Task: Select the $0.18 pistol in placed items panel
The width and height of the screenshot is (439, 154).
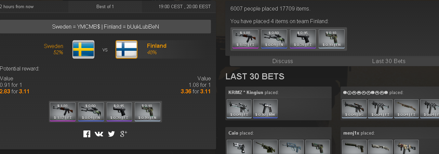Action: [x=331, y=39]
